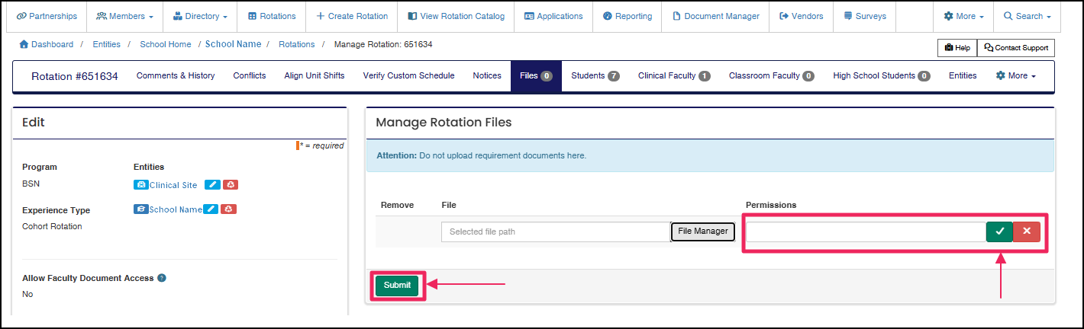The image size is (1084, 329).
Task: Open the Students tab
Action: tap(595, 76)
